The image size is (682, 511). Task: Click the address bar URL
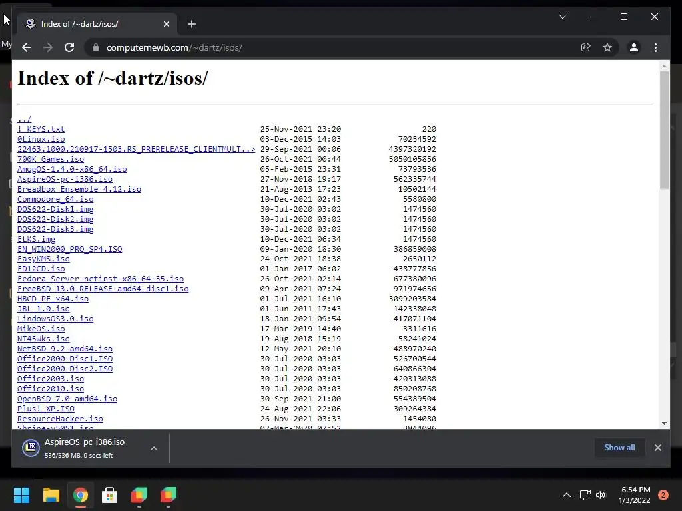click(174, 47)
